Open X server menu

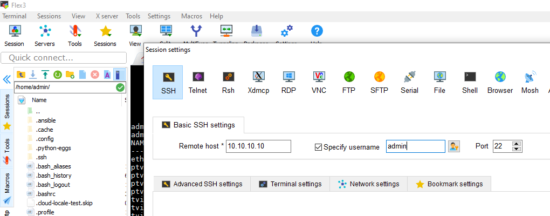(x=107, y=16)
